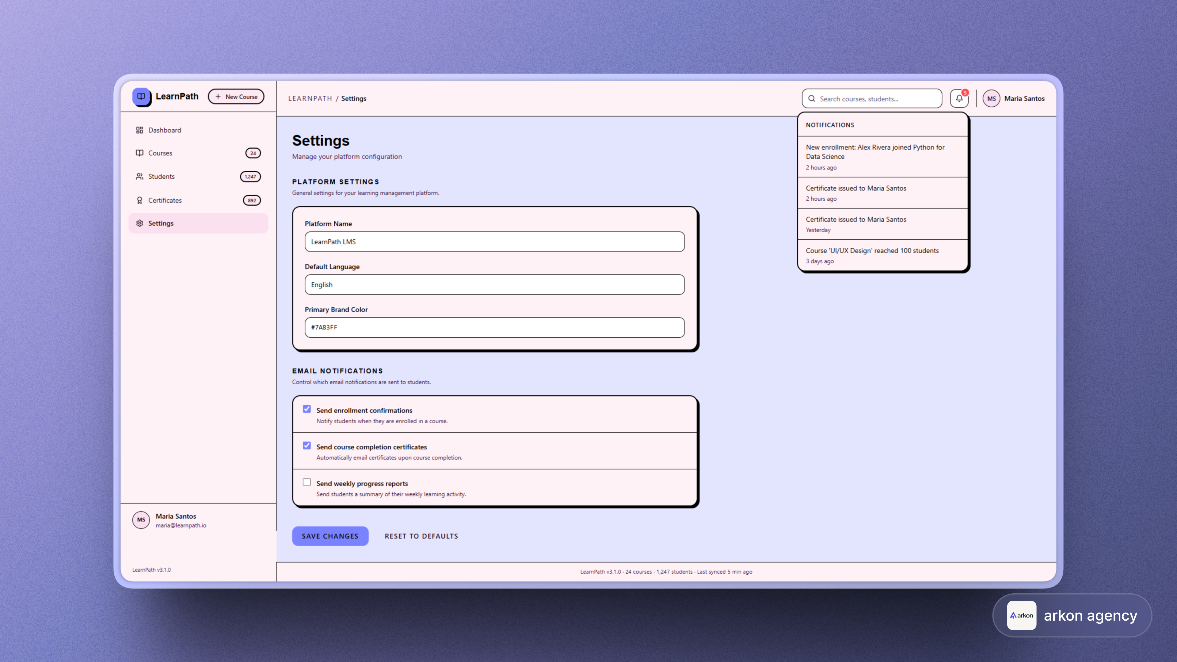Go to Dashboard in sidebar
Viewport: 1177px width, 662px height.
[x=198, y=130]
